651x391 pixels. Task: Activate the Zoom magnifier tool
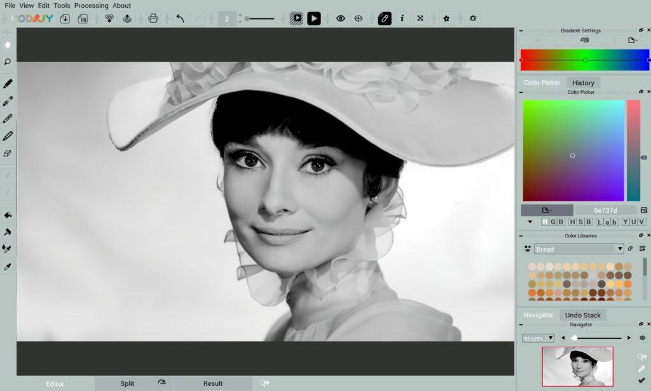pyautogui.click(x=8, y=62)
